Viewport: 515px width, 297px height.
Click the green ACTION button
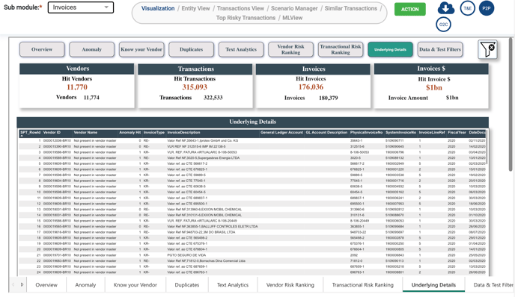click(x=410, y=9)
